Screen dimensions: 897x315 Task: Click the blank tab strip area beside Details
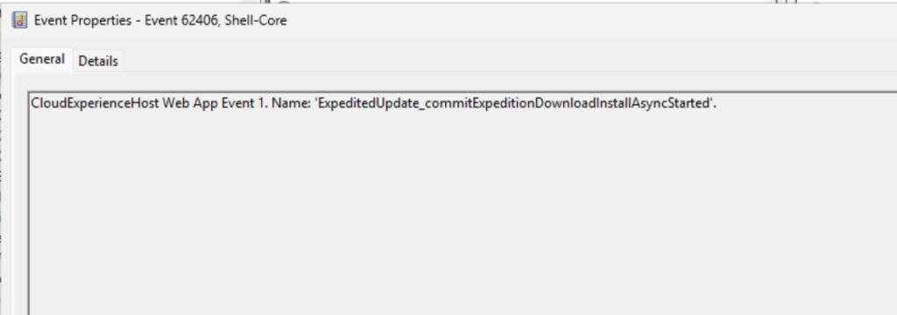(509, 60)
